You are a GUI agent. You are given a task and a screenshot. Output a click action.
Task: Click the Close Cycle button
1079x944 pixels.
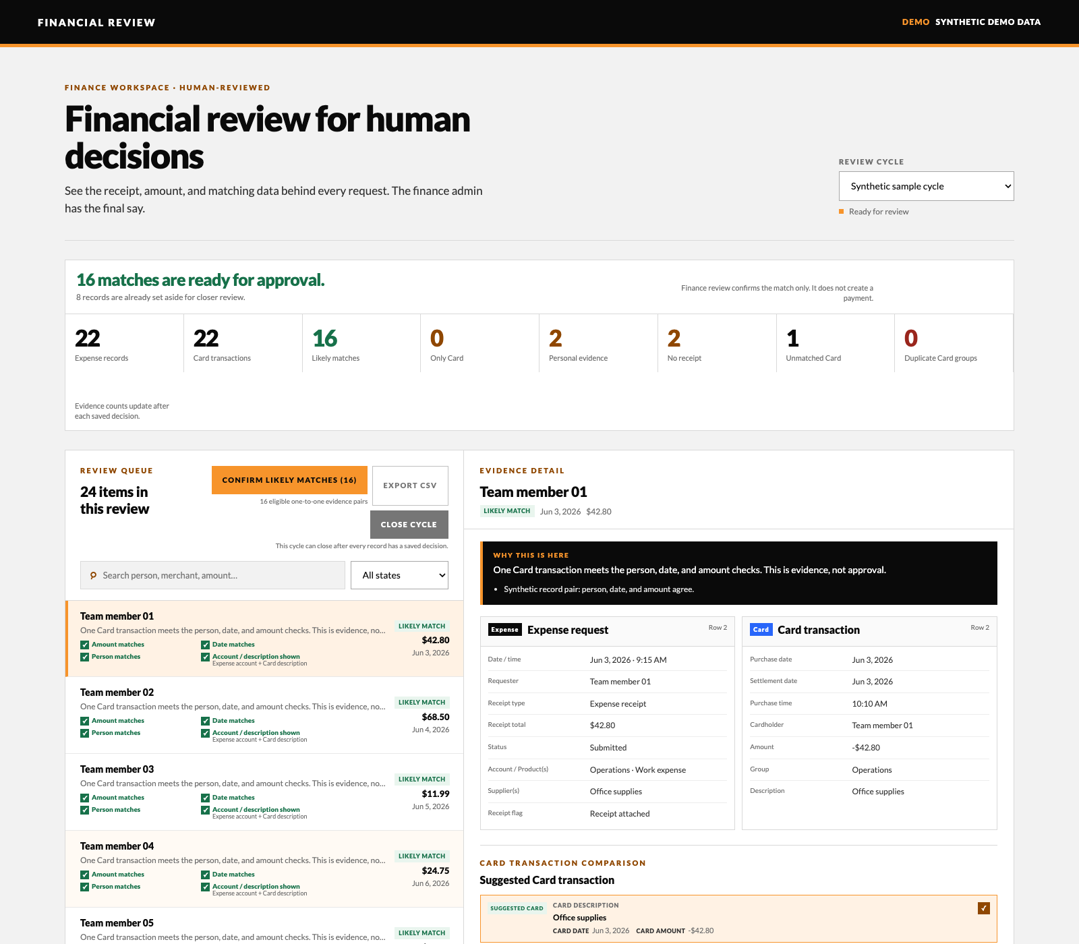pyautogui.click(x=409, y=525)
